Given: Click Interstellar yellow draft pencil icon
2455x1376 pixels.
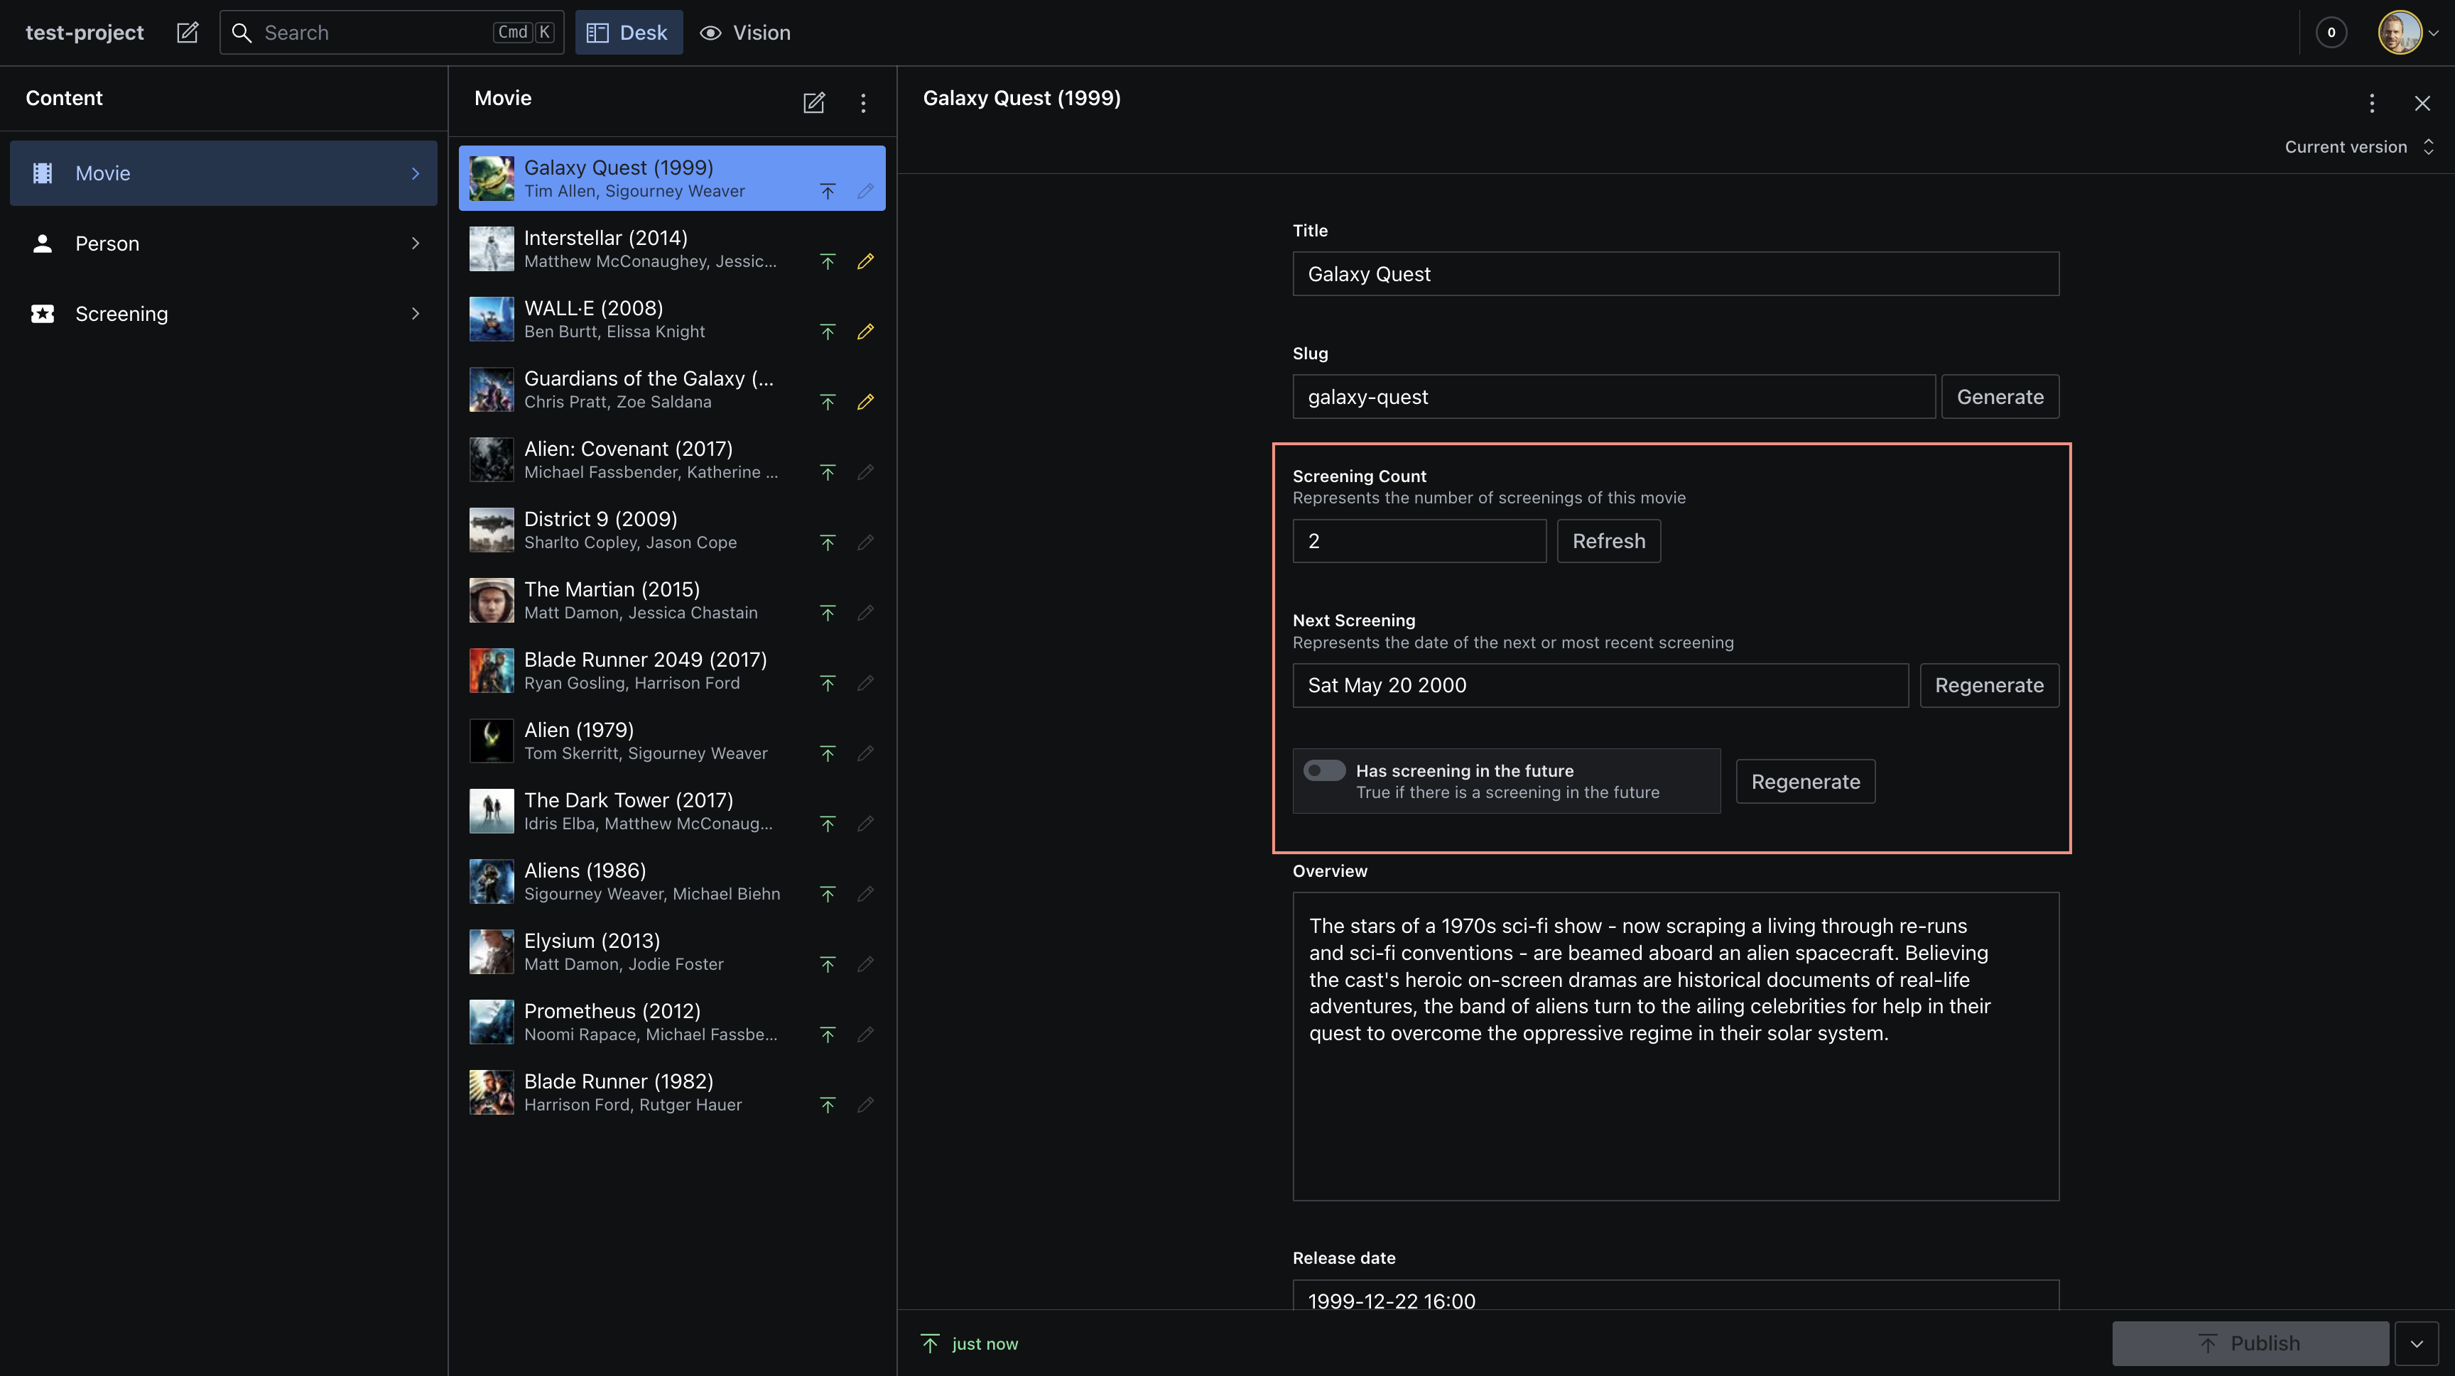Looking at the screenshot, I should coord(865,261).
